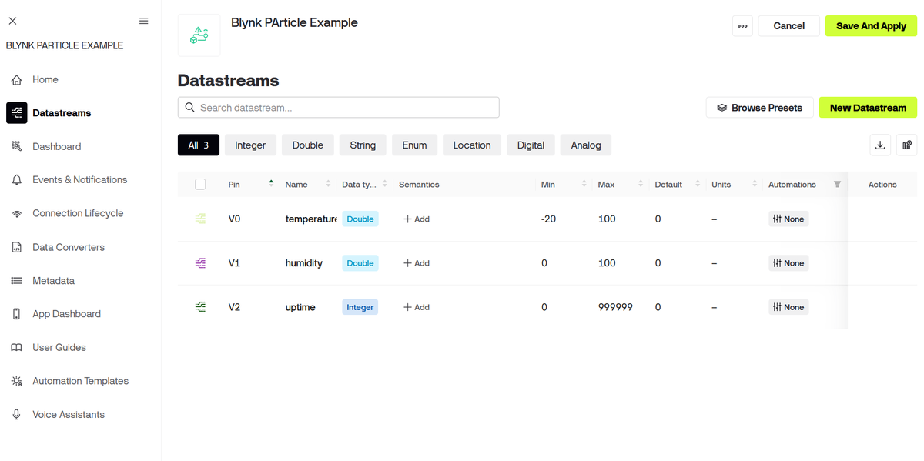Click the Cancel button
924x461 pixels.
[788, 26]
